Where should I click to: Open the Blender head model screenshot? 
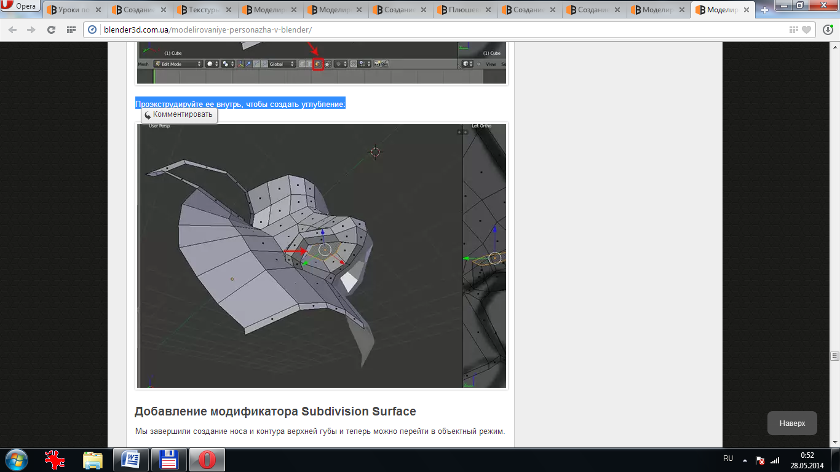coord(322,256)
